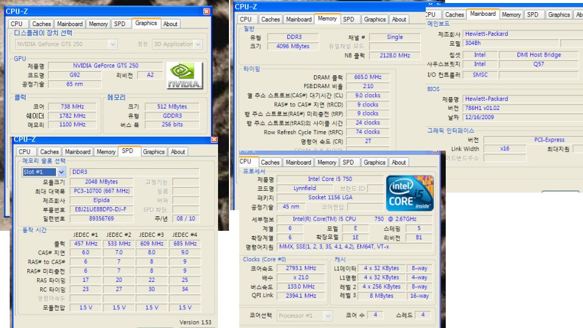This screenshot has width=583, height=328.
Task: Open Memory tab in CPU window
Action: 327,163
